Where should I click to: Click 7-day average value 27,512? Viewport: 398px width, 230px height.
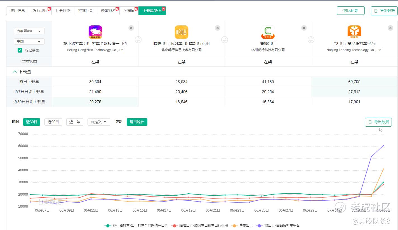tap(354, 92)
